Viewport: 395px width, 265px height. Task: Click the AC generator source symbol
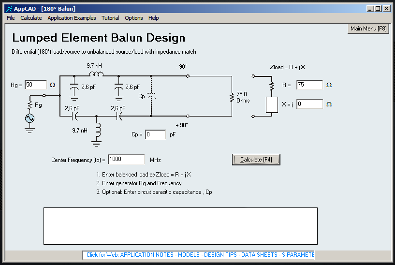tap(29, 118)
